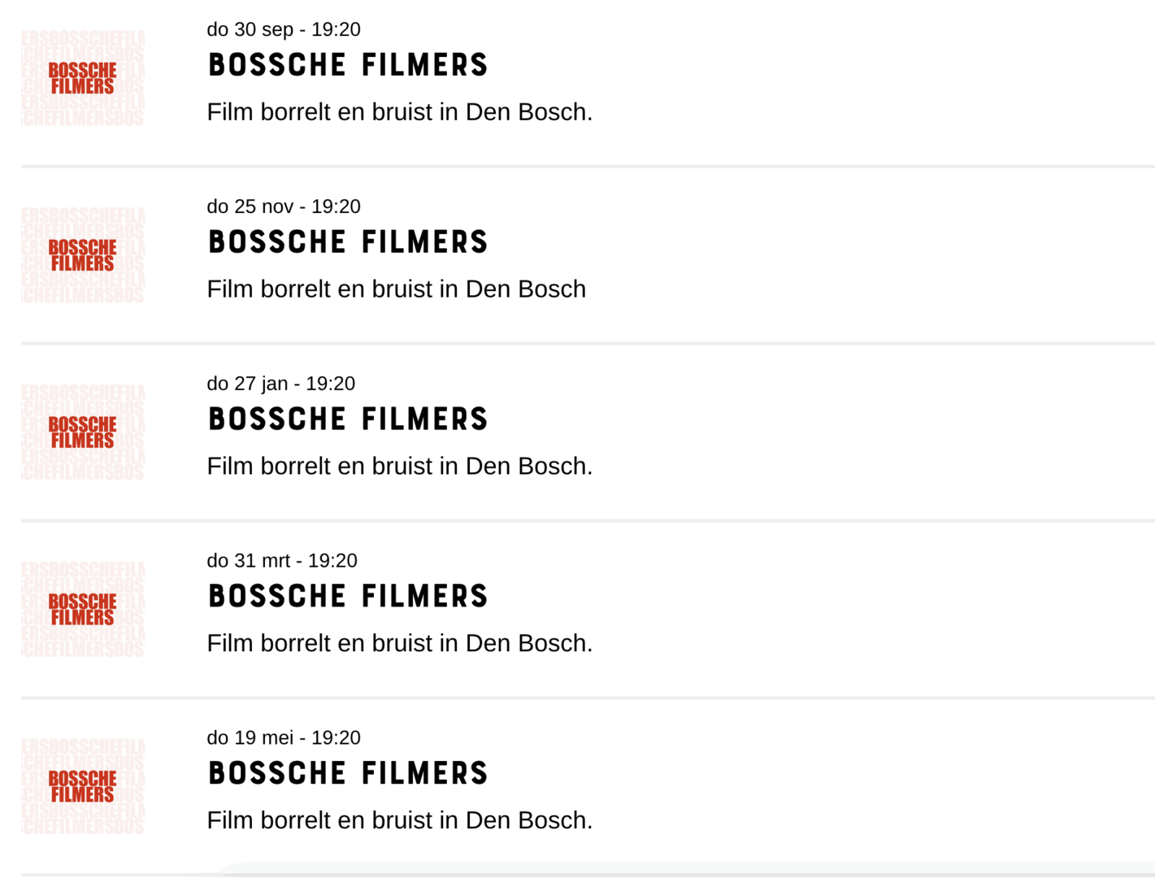
Task: Click the Bossche Filmers logo for 30 sep
Action: tap(83, 78)
